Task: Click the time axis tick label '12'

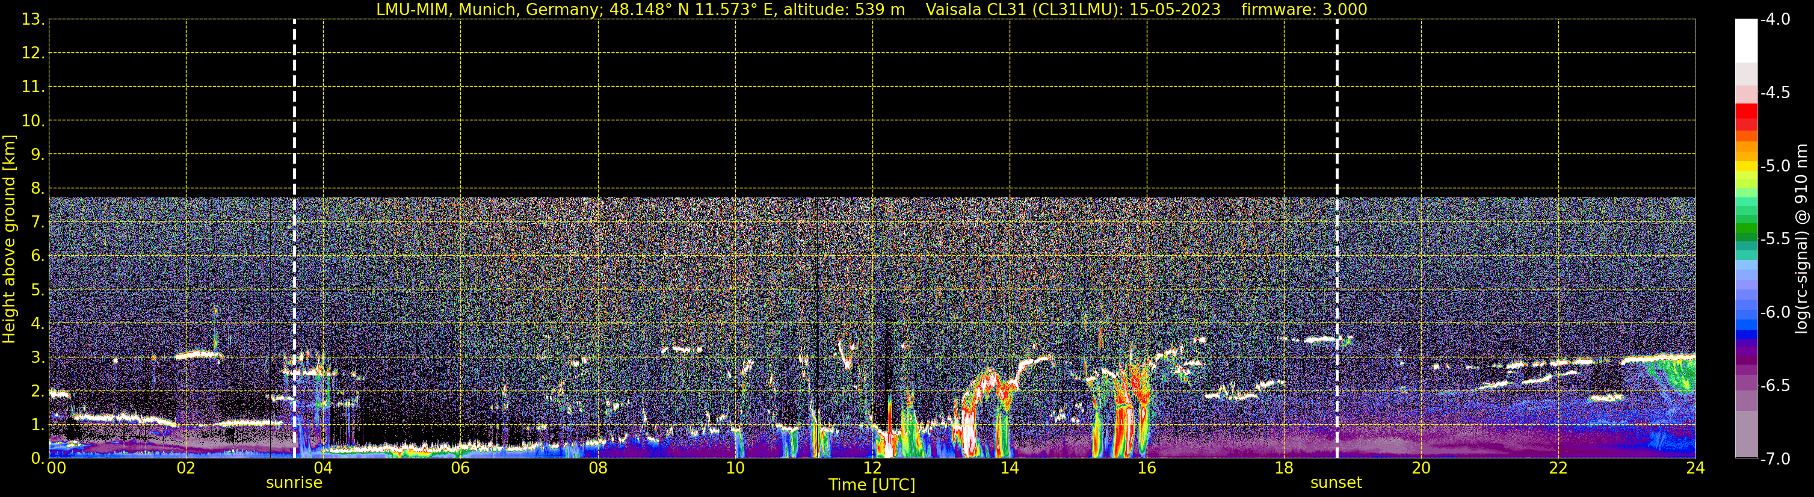Action: (872, 469)
